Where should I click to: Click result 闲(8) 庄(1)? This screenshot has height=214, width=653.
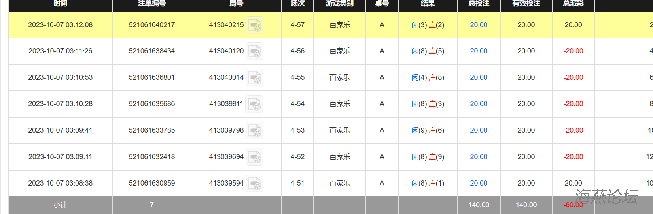[428, 183]
